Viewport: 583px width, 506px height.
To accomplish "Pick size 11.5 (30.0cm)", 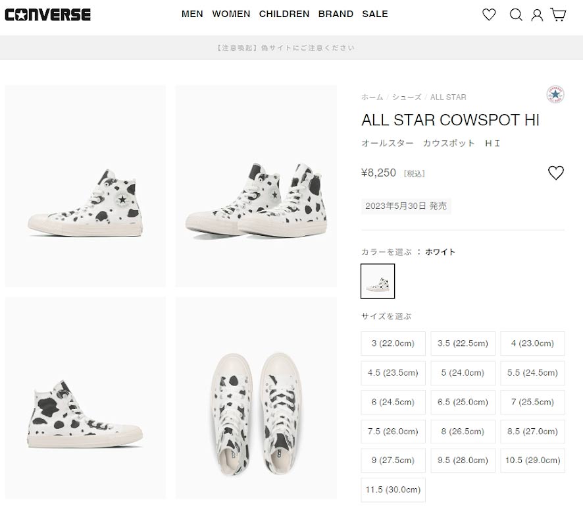I will point(393,490).
